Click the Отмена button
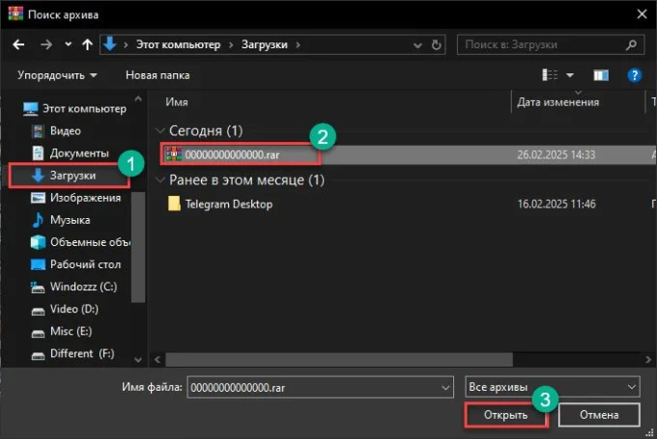The width and height of the screenshot is (657, 439). 599,415
